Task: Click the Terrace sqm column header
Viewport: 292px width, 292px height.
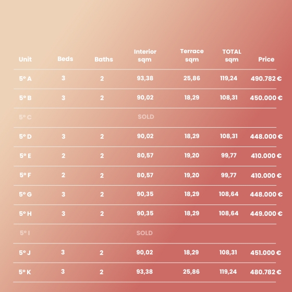Action: point(192,55)
